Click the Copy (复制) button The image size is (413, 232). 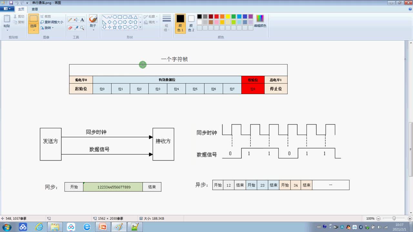coord(19,22)
